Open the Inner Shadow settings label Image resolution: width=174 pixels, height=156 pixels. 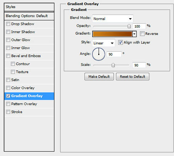[x=23, y=32]
